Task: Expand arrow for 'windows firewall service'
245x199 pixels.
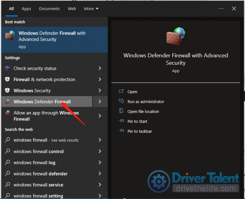Action: [100, 185]
